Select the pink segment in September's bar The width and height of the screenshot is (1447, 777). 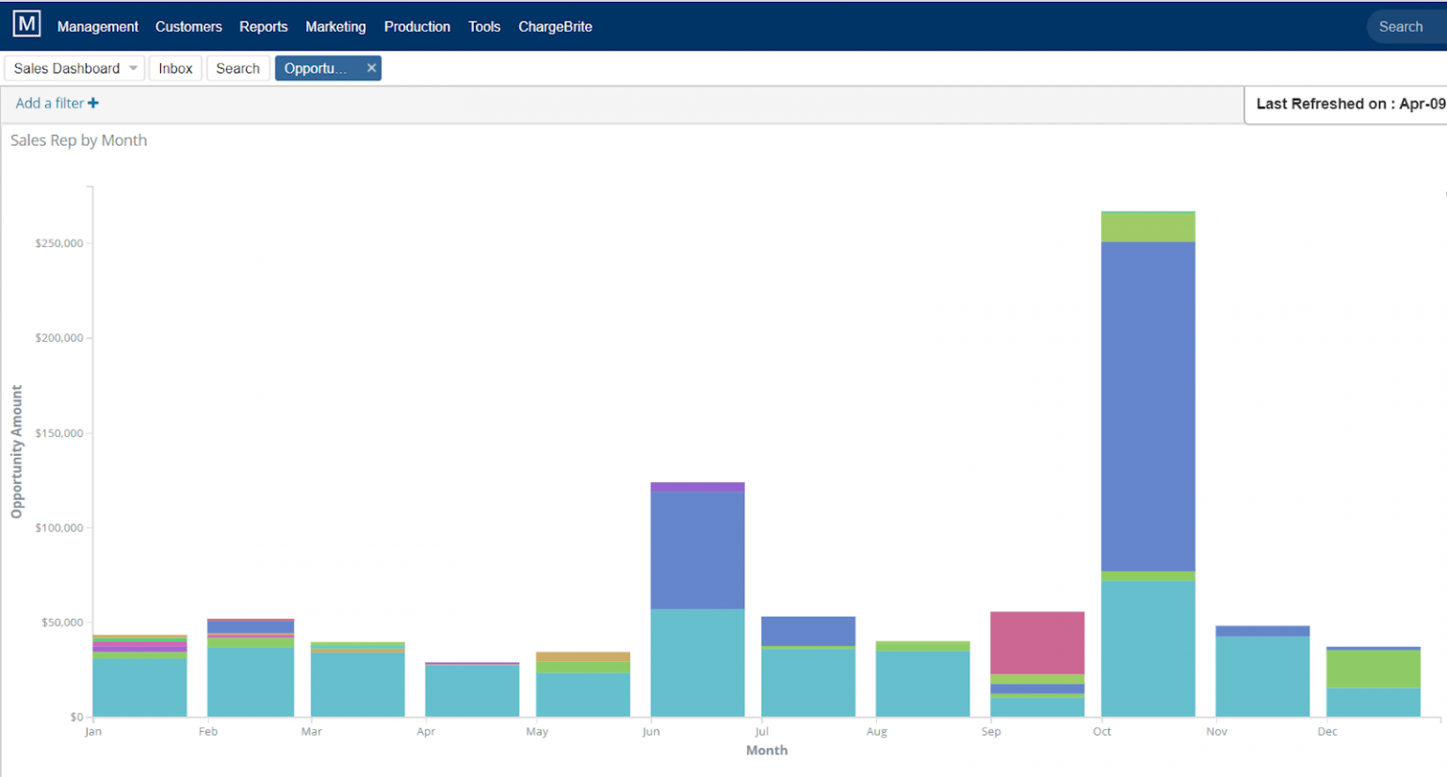tap(1037, 640)
